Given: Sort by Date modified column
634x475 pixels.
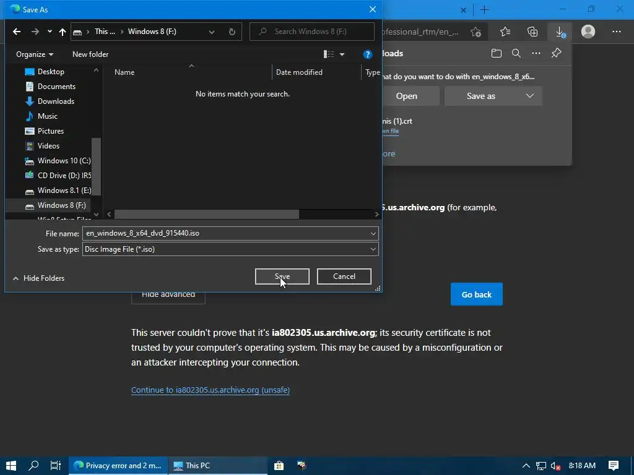Looking at the screenshot, I should click(299, 72).
